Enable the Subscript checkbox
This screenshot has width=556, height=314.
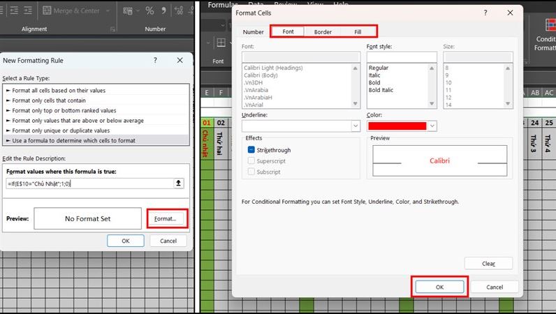[251, 172]
